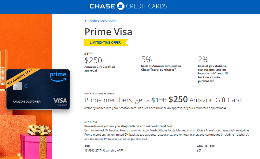This screenshot has height=159, width=260.
Task: Open footnote after credit card application sentence
Action: coord(225,107)
